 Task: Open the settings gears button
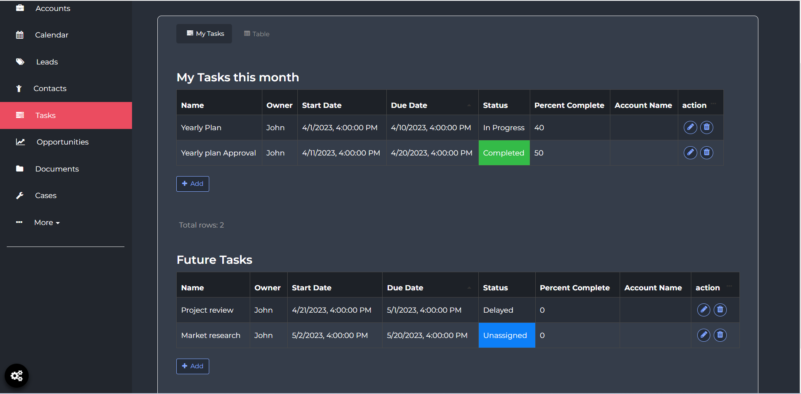click(16, 375)
